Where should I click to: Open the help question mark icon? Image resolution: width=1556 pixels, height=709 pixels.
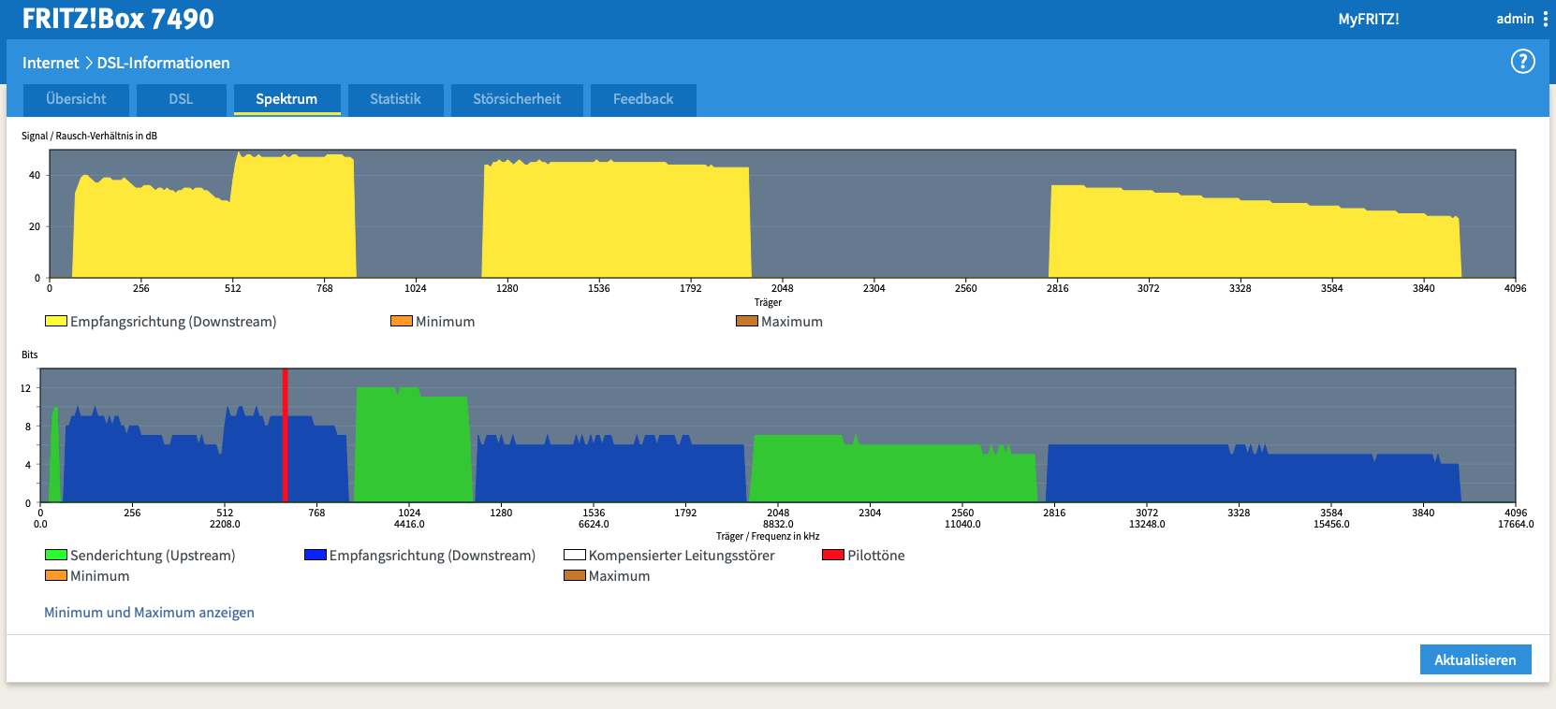point(1522,62)
